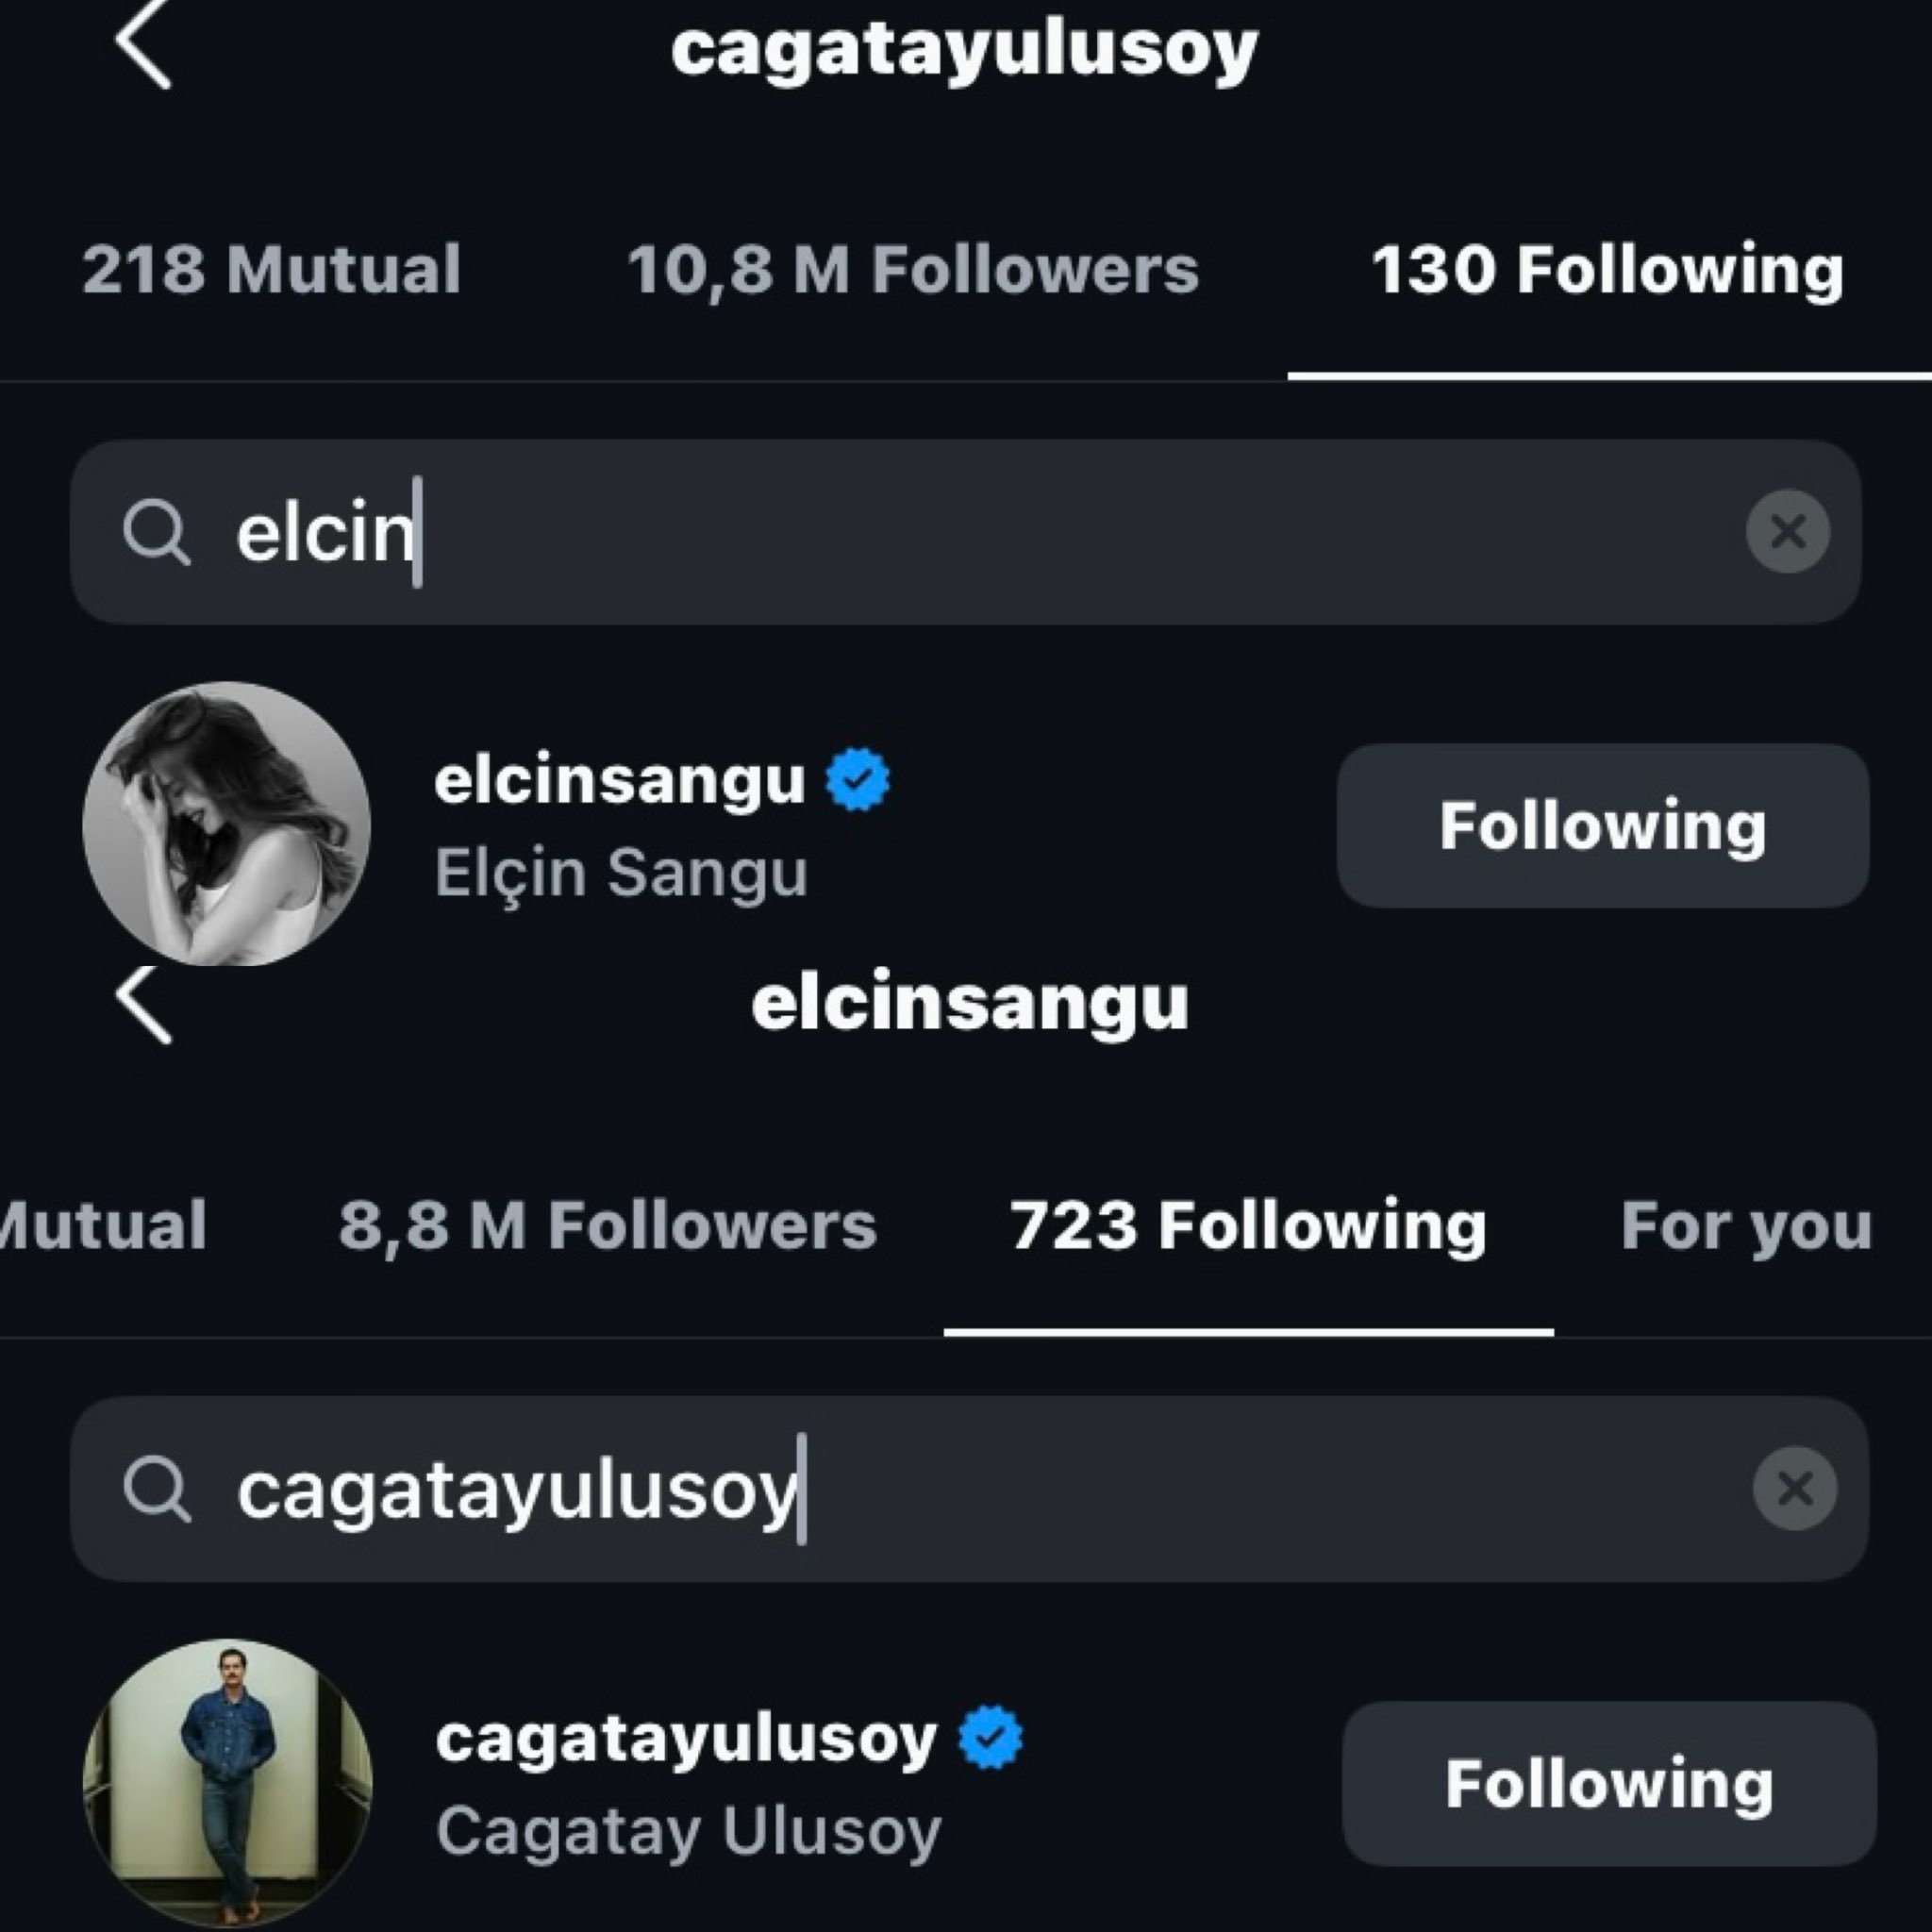The image size is (1932, 1932).
Task: Unfollow elcinsangu via the Following button
Action: click(1602, 826)
